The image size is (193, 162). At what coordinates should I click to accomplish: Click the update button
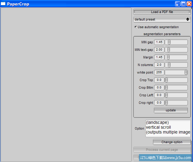tap(171, 110)
